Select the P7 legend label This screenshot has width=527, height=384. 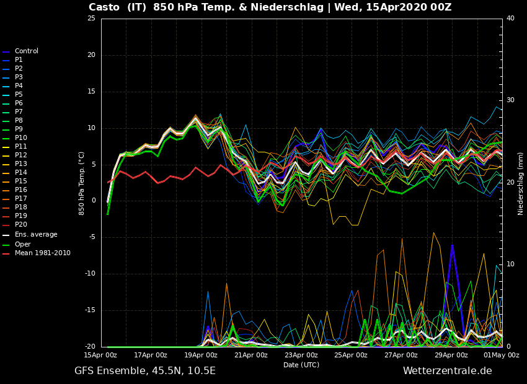click(19, 111)
